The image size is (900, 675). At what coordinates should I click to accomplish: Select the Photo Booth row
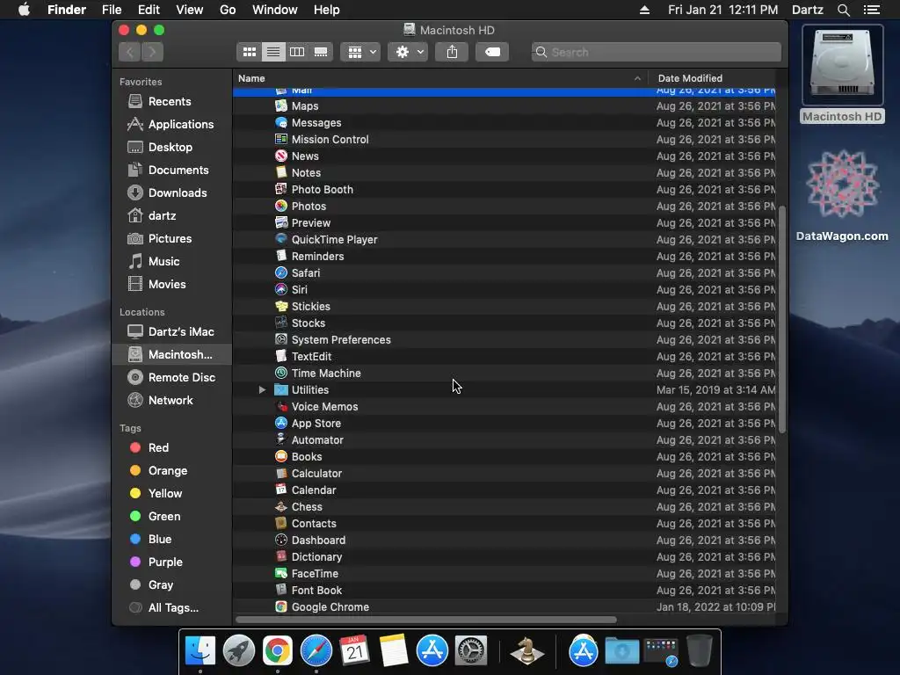click(504, 190)
